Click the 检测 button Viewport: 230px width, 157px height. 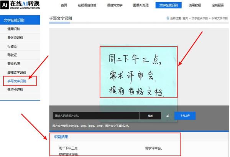150,116
